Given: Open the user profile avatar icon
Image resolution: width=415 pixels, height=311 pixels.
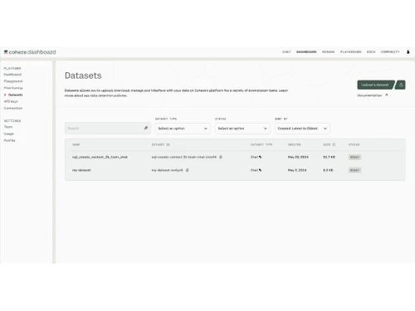Looking at the screenshot, I should coord(408,51).
